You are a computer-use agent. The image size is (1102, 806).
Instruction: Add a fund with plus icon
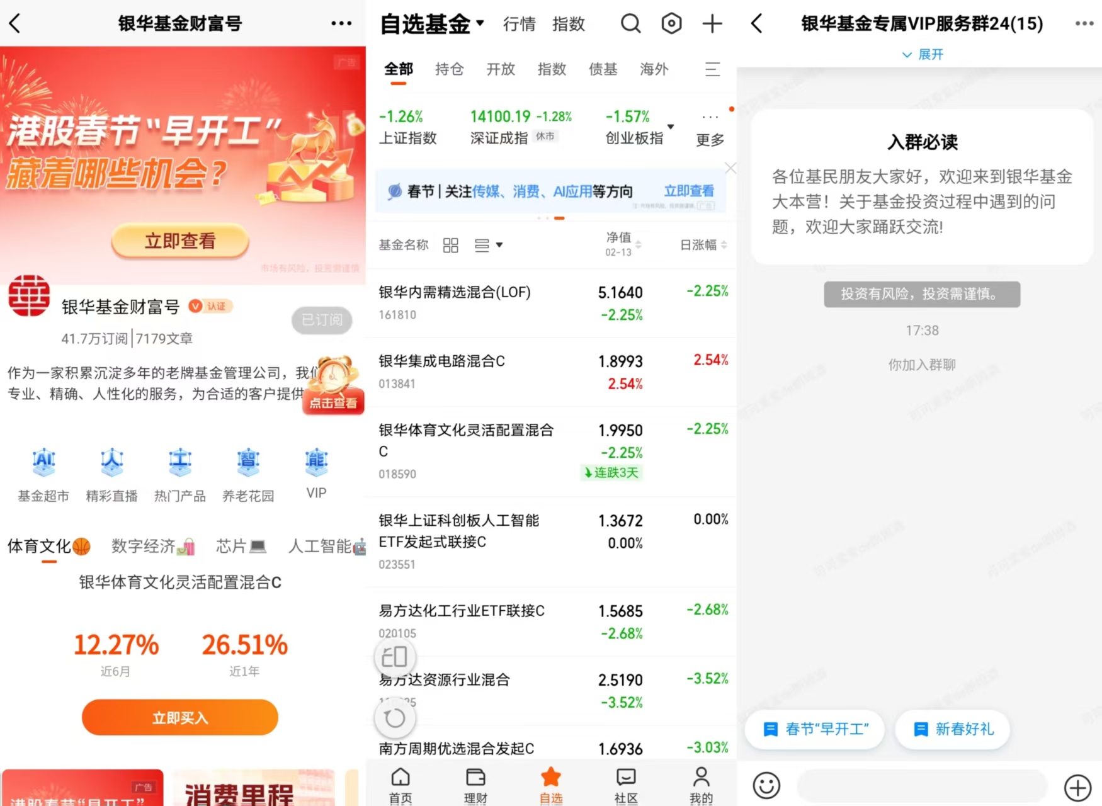click(x=712, y=24)
